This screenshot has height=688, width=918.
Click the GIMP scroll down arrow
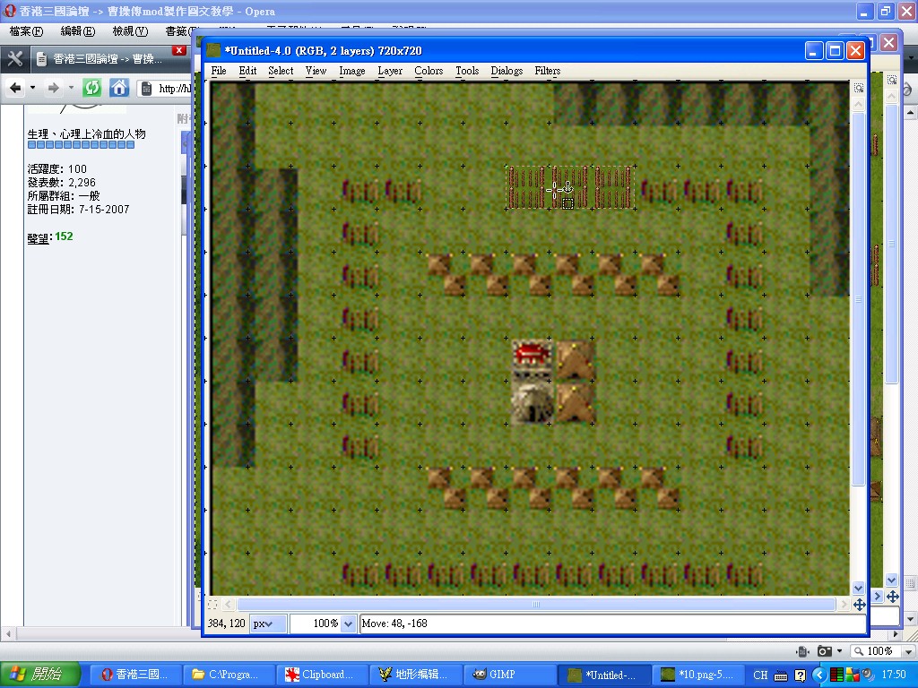tap(859, 588)
